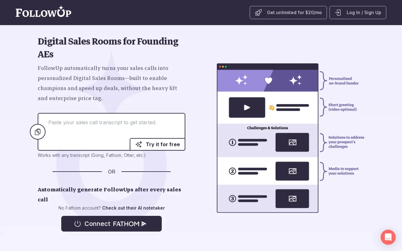Click the login arrow icon
The width and height of the screenshot is (402, 251).
(338, 13)
